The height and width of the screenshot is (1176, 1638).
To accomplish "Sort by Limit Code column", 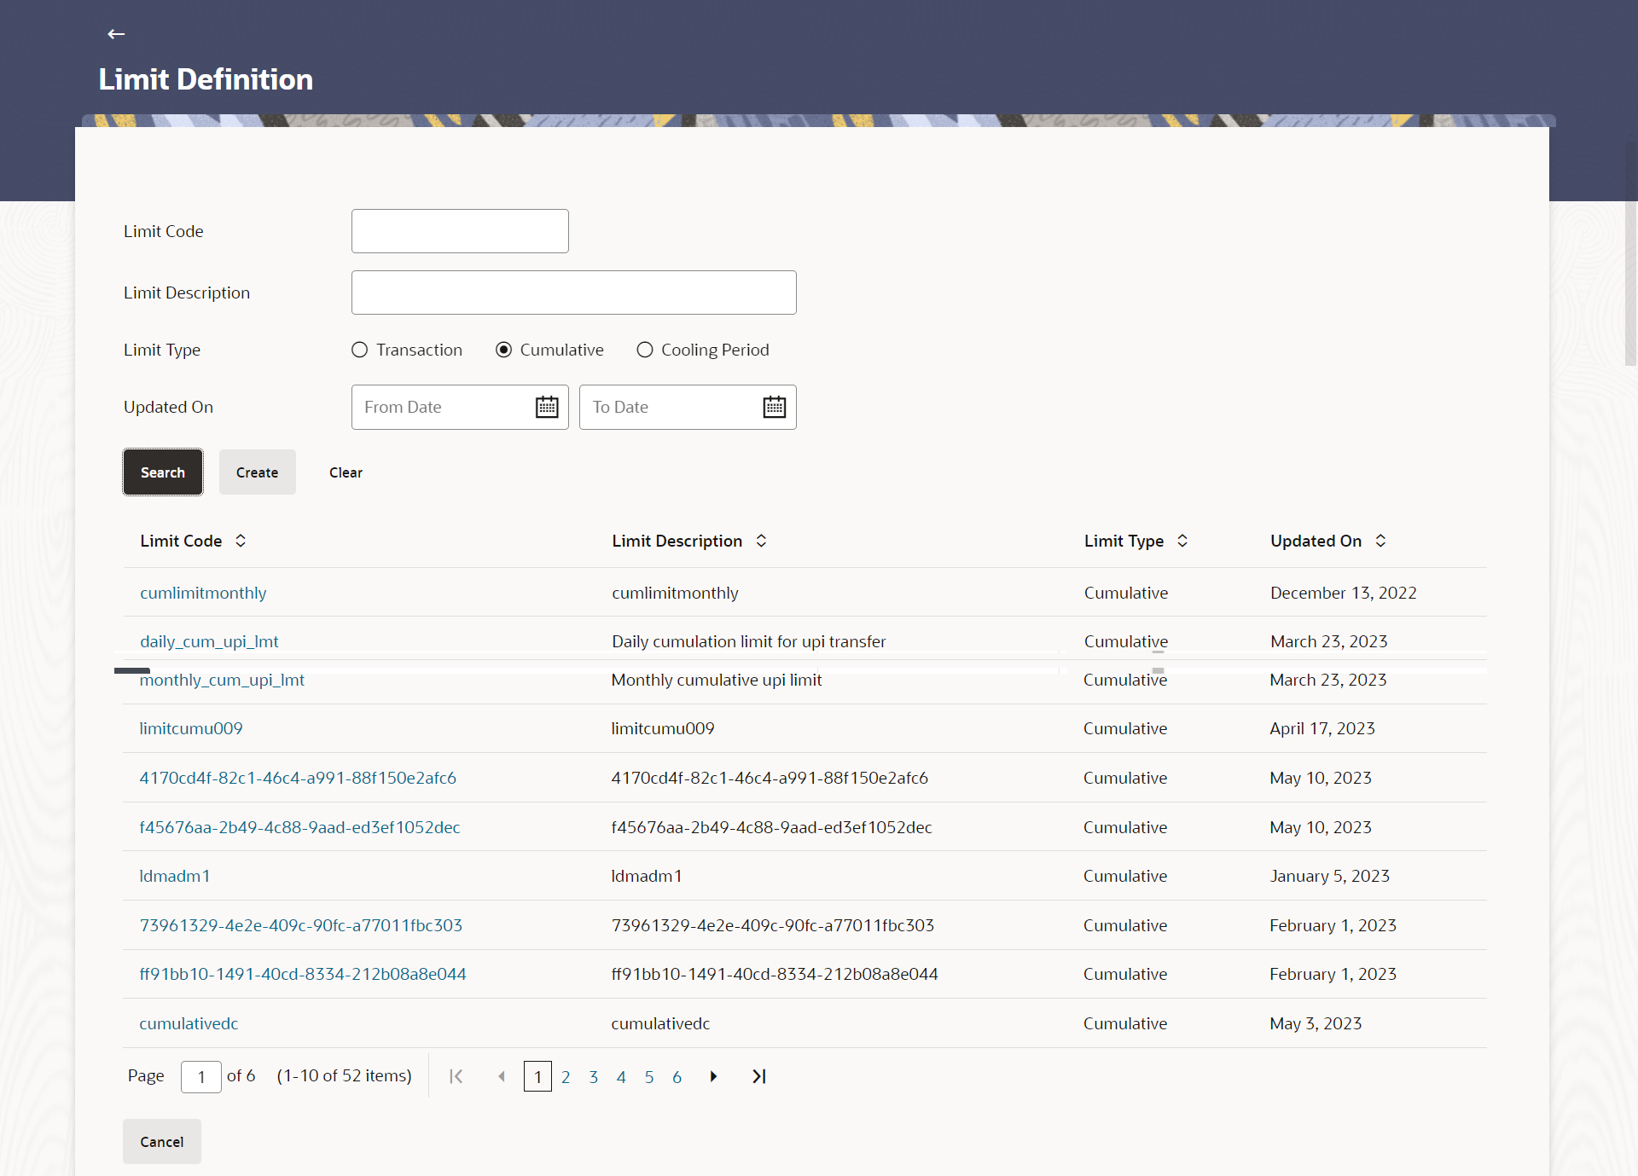I will pyautogui.click(x=241, y=541).
